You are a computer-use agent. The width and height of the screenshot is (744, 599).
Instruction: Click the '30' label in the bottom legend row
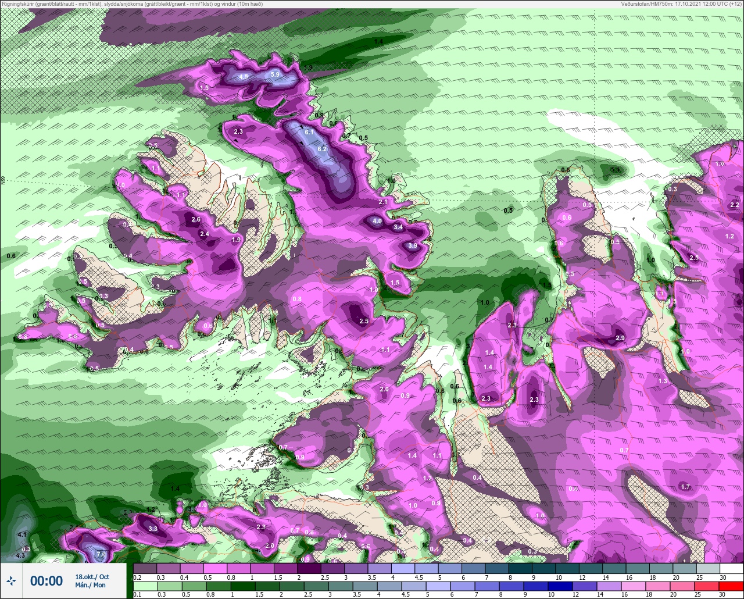tap(722, 595)
